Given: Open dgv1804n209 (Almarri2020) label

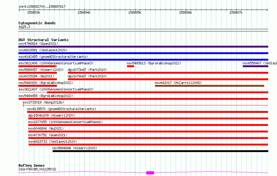Looking at the screenshot, I should click(51, 115).
